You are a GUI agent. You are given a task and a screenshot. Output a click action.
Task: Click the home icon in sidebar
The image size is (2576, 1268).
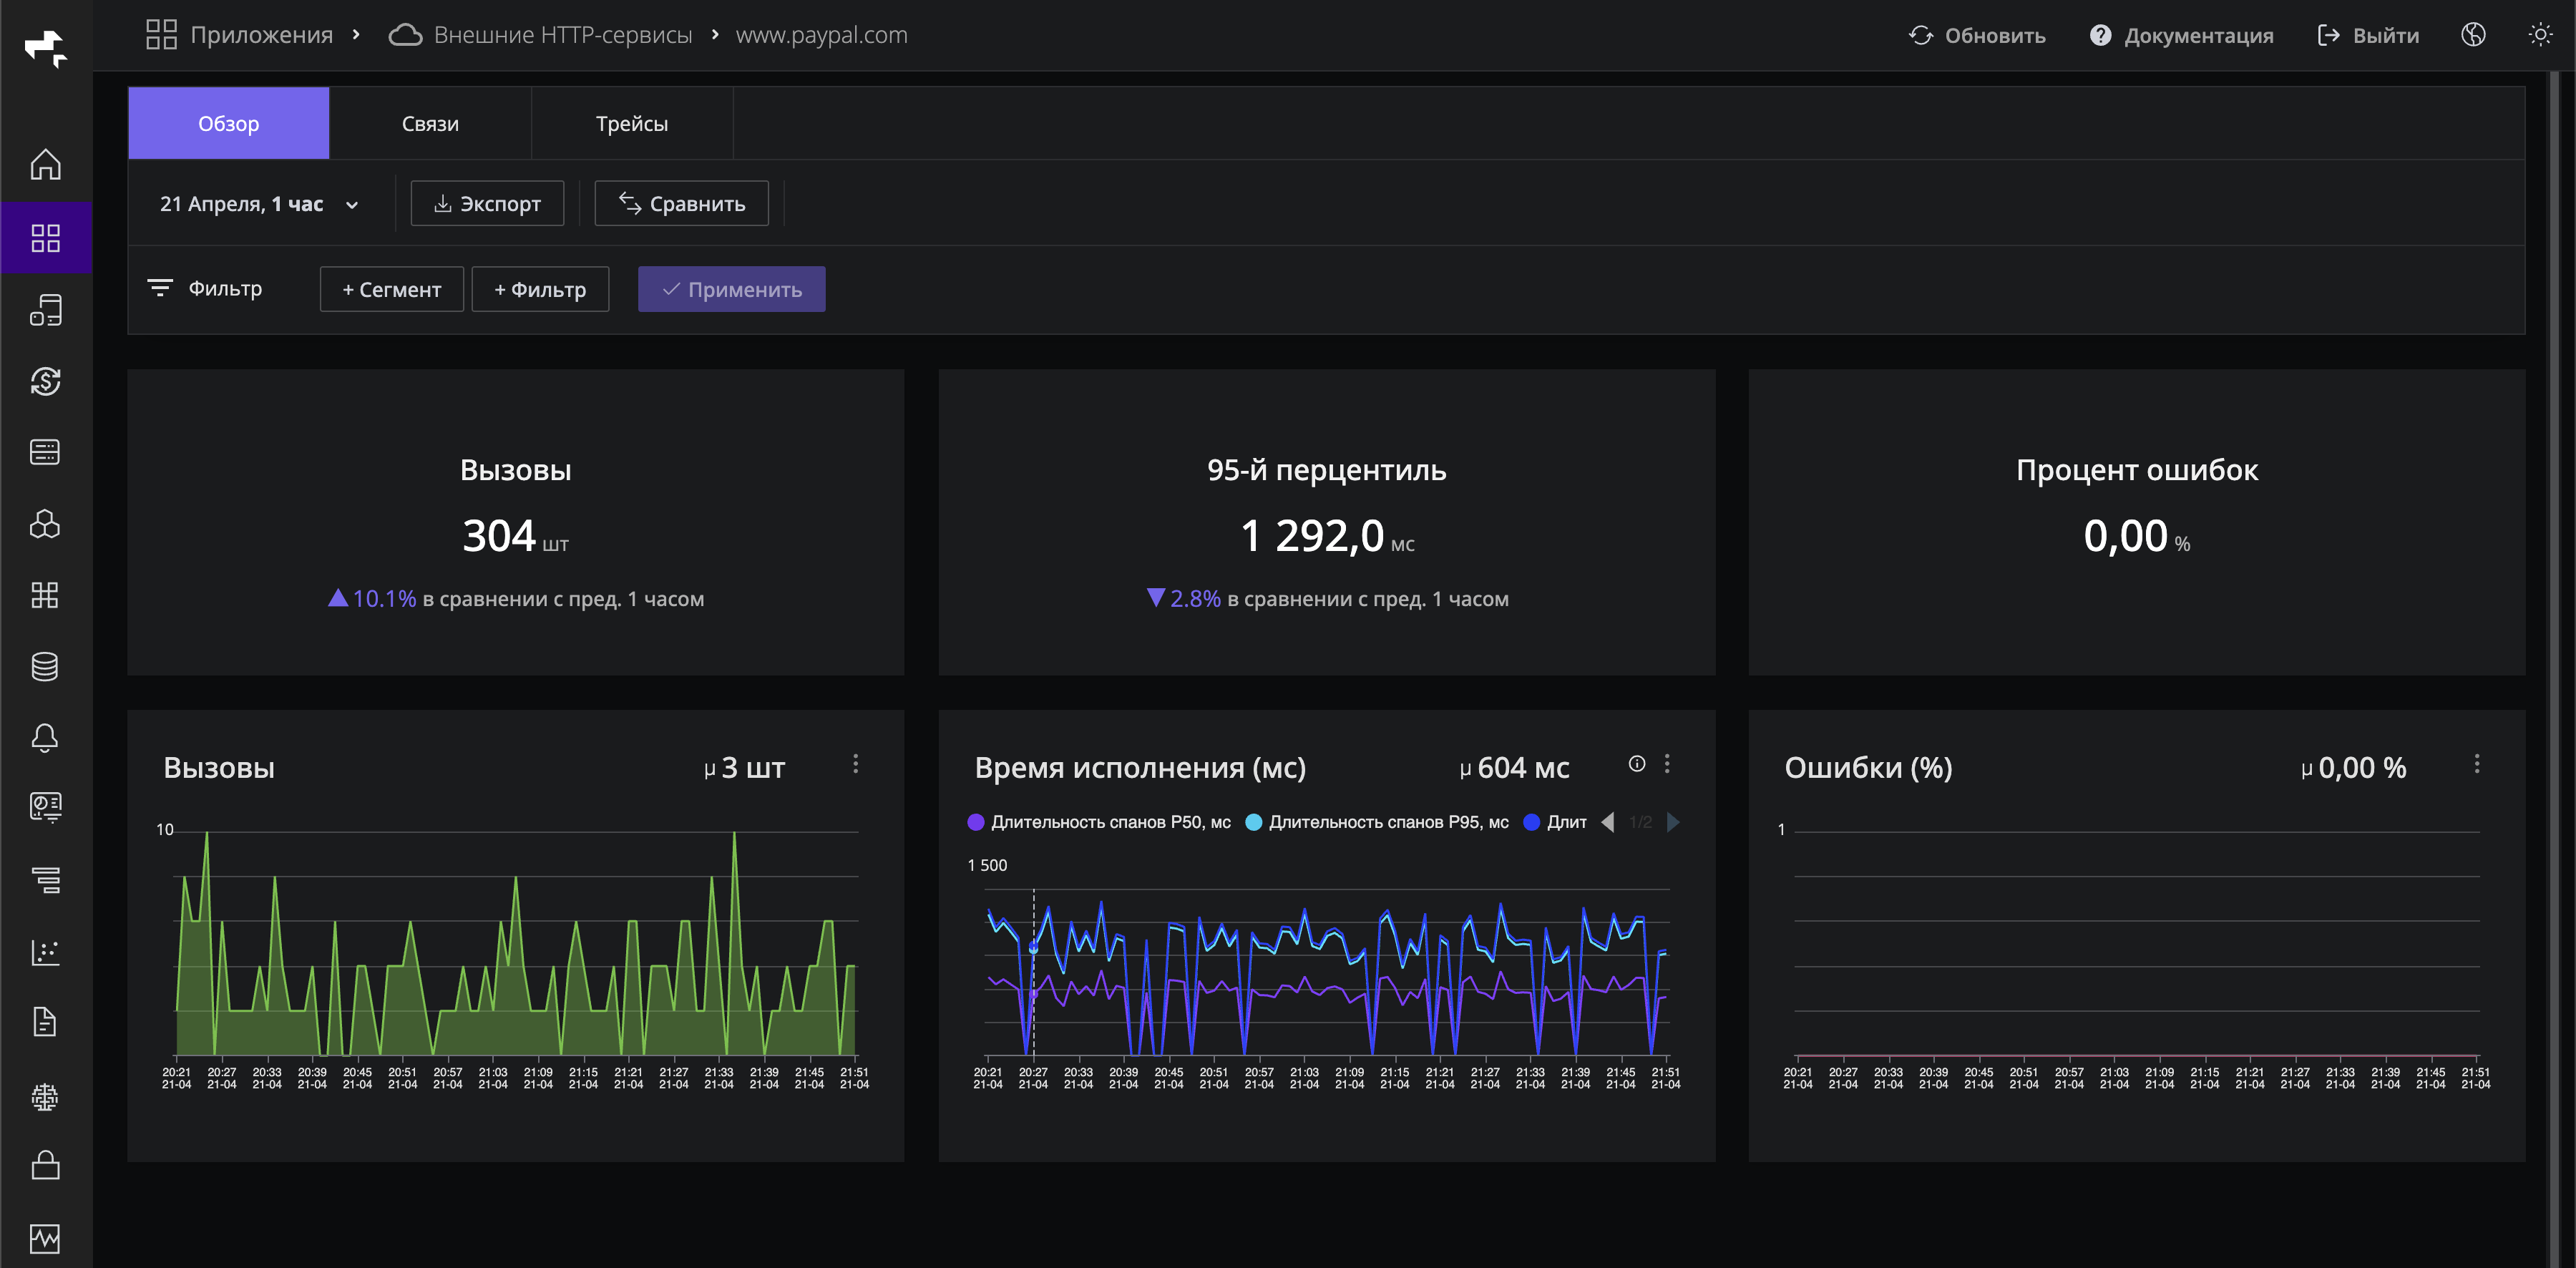(45, 165)
